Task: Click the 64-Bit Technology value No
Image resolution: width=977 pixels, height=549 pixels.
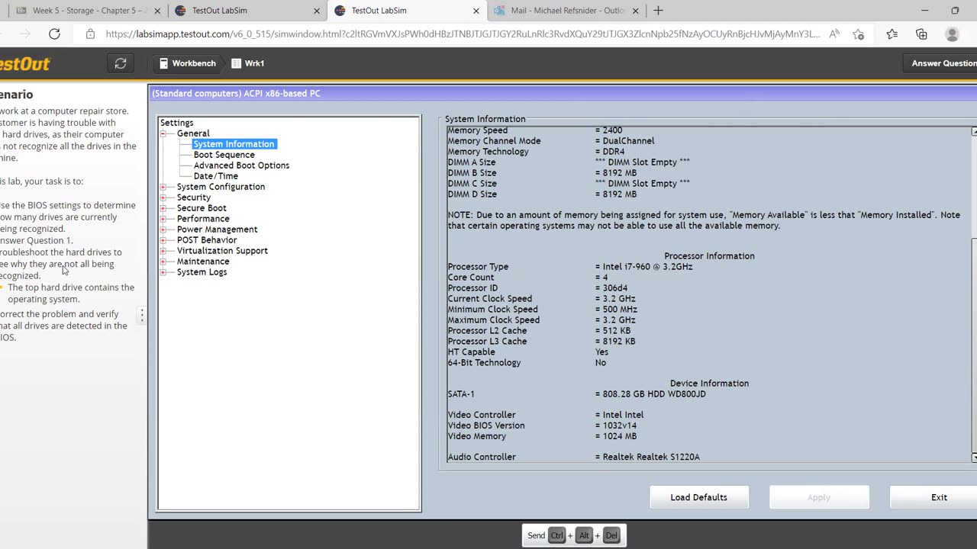Action: point(601,363)
